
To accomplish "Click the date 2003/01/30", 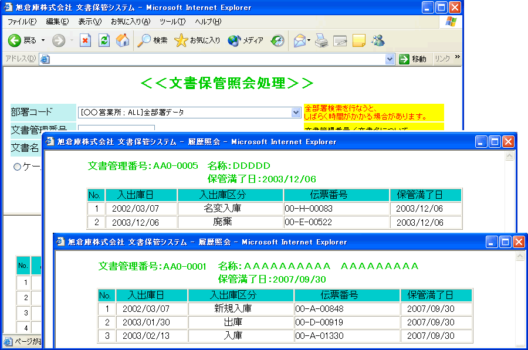I will pyautogui.click(x=146, y=322).
